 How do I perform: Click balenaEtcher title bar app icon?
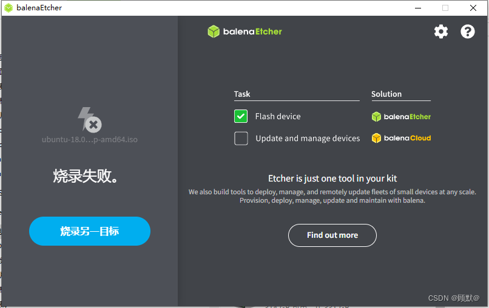tap(8, 8)
